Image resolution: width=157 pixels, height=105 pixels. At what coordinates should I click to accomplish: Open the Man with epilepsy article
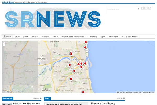(103, 104)
